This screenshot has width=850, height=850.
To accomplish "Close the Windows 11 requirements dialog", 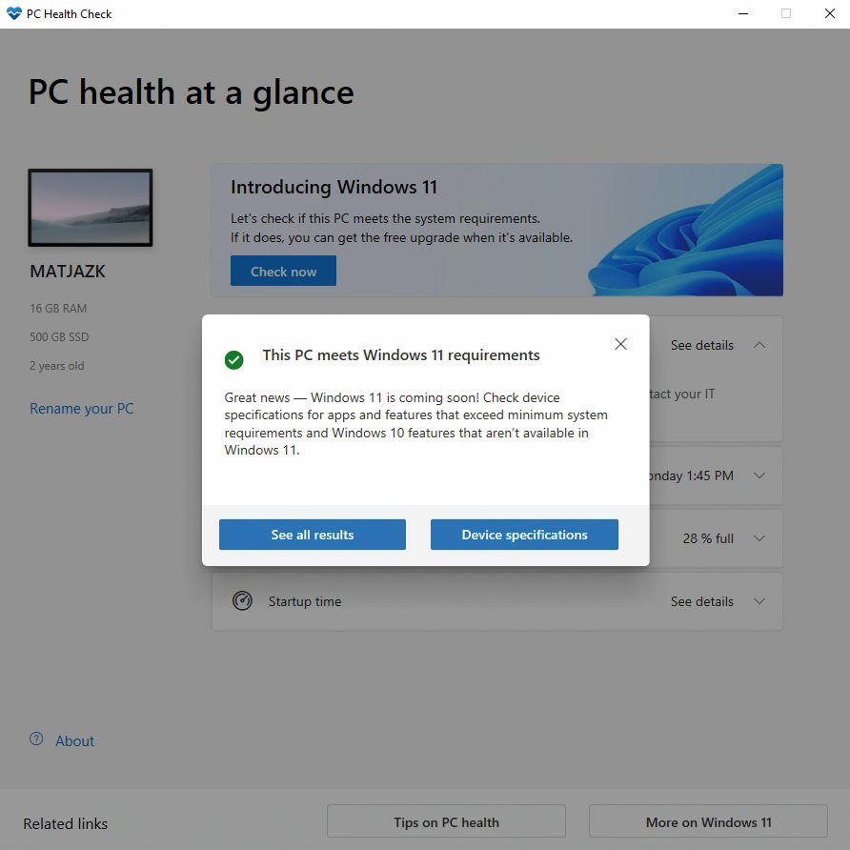I will 620,344.
